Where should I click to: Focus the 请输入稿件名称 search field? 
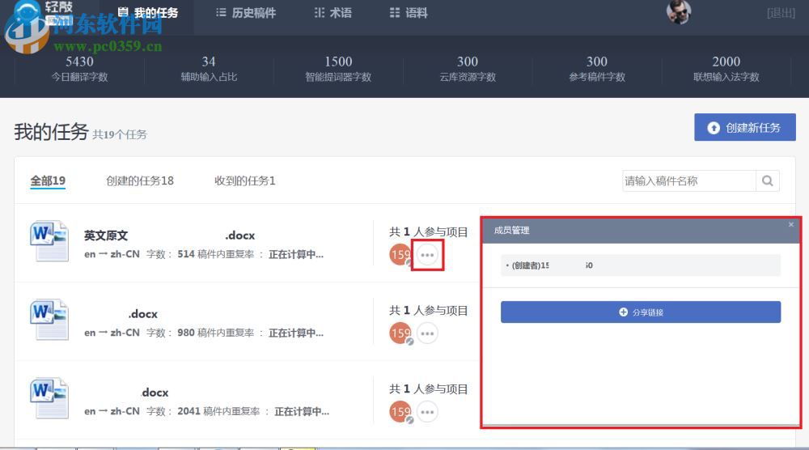click(x=688, y=180)
